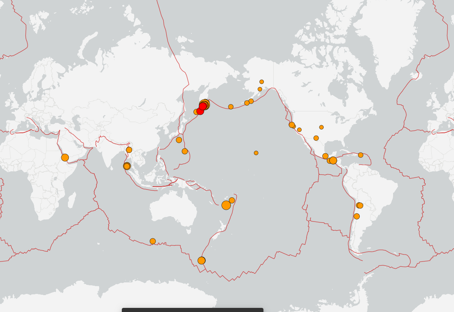The image size is (454, 312).
Task: Select the large earthquake marker near Fiji
Action: (226, 205)
